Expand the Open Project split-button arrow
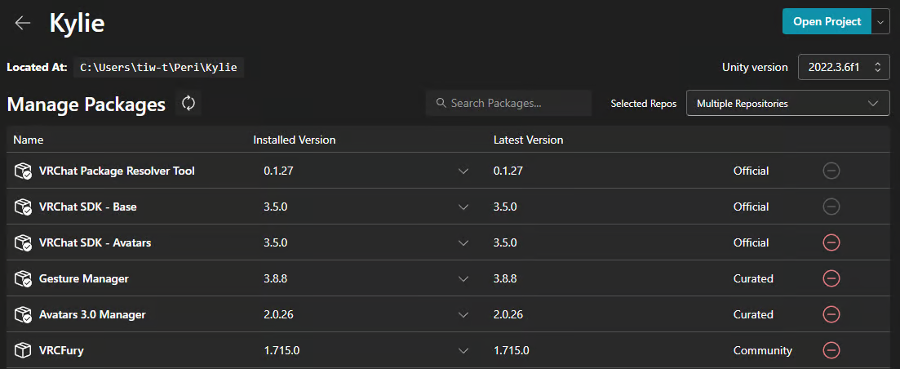The width and height of the screenshot is (900, 369). [880, 22]
